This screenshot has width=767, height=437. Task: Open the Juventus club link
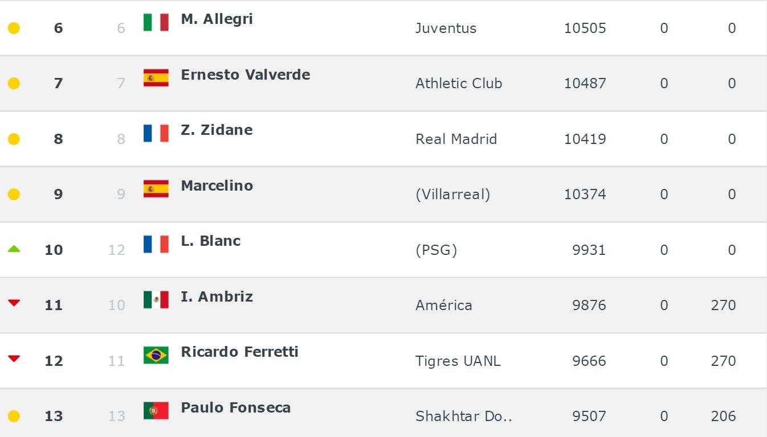pos(446,28)
